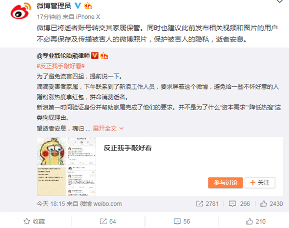The width and height of the screenshot is (289, 228).
Task: Toggle follow with the + 关注 button
Action: click(260, 183)
